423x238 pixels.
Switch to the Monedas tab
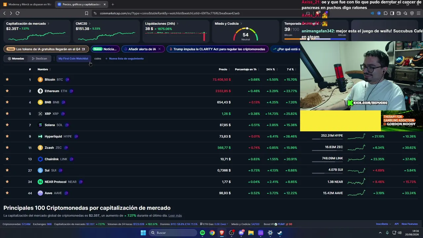[x=16, y=59]
